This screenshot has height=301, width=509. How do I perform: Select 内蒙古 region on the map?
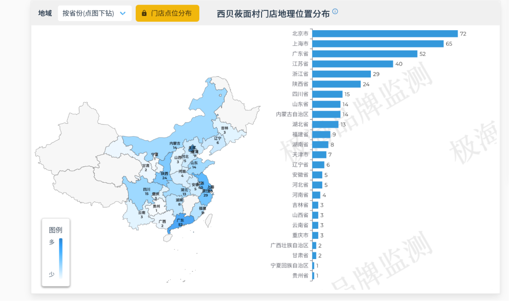(x=175, y=145)
